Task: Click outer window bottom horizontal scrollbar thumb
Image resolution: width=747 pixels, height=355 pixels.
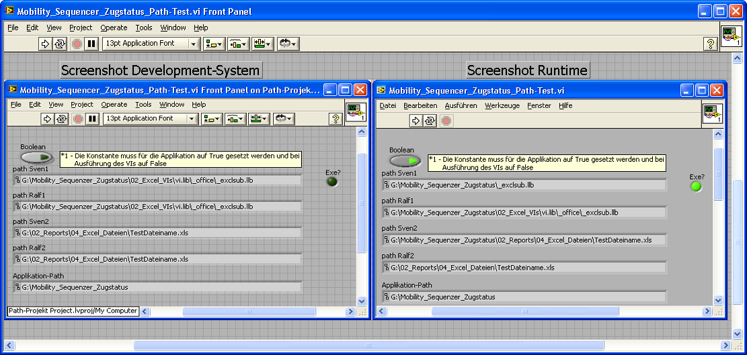Action: click(x=368, y=345)
